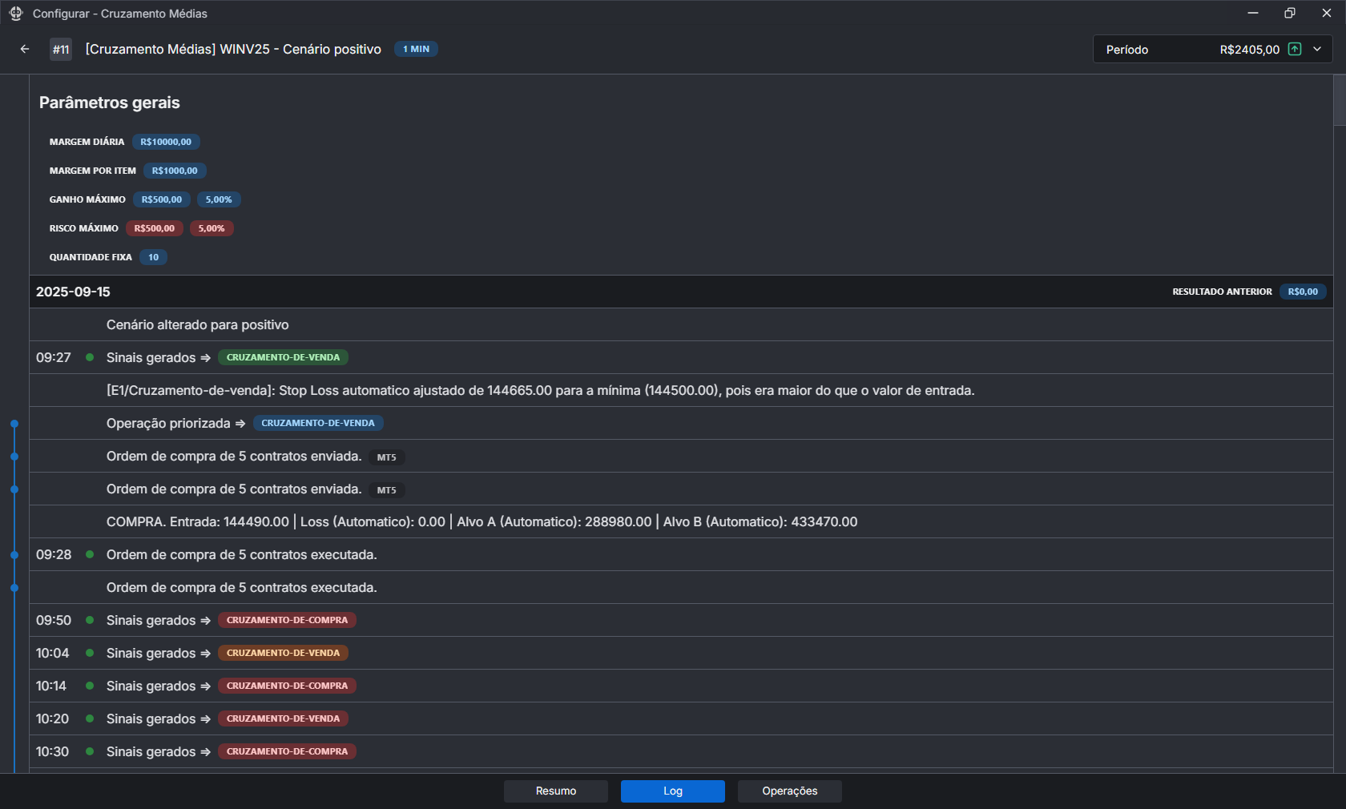Click green status dot at 10:30
Viewport: 1346px width, 809px height.
click(90, 751)
